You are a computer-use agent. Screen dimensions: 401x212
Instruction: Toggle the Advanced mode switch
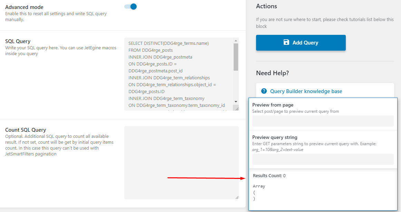pyautogui.click(x=130, y=7)
